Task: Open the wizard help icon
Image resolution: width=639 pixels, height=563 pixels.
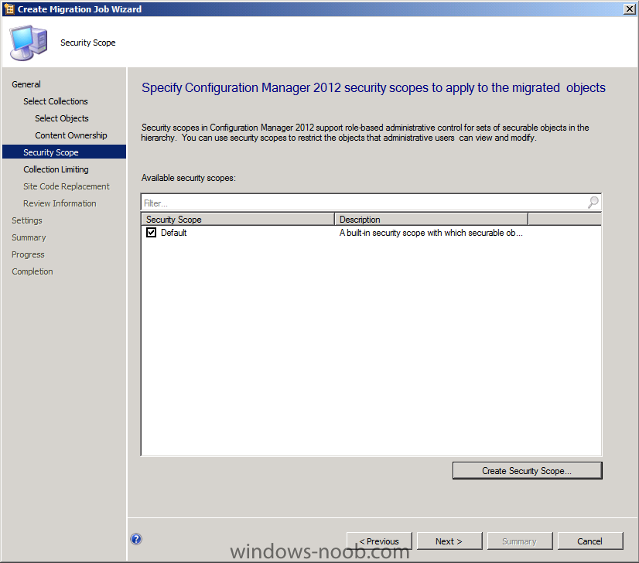Action: [x=136, y=539]
